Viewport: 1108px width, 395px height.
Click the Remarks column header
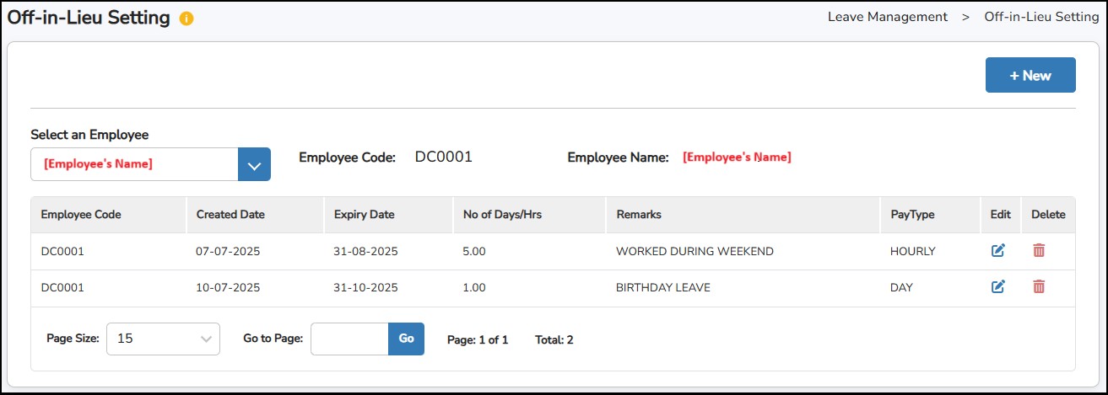tap(639, 215)
